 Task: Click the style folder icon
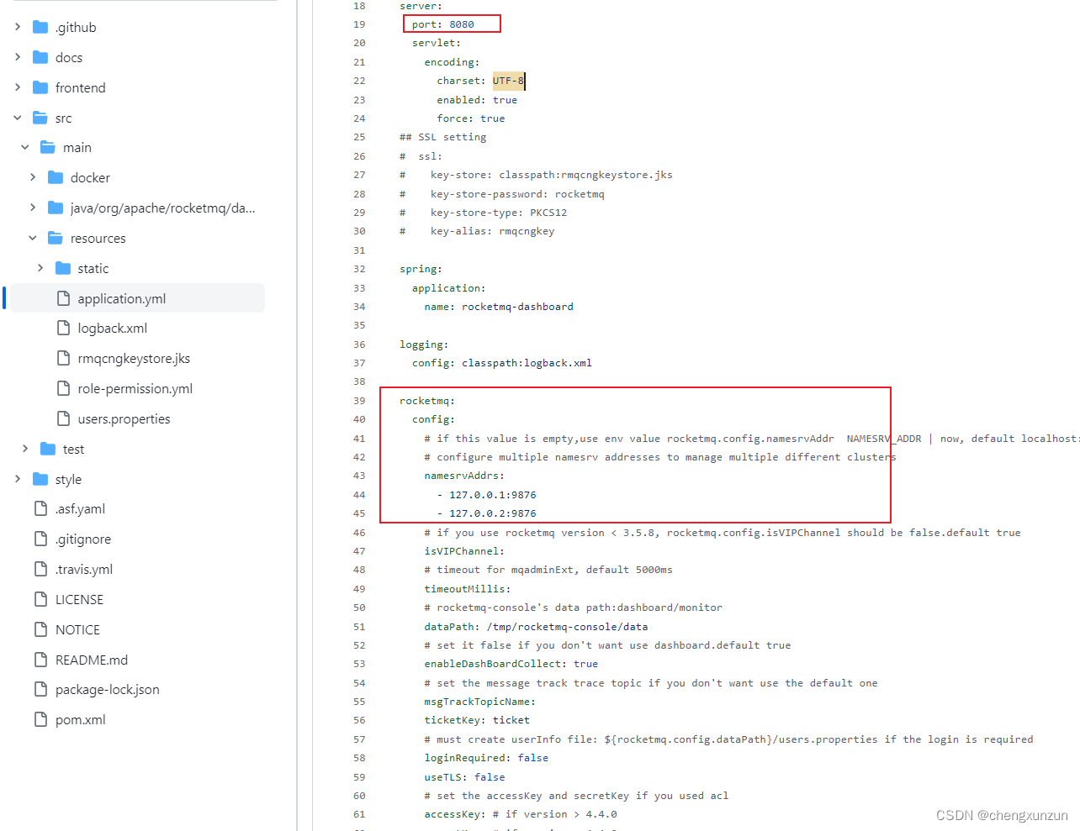(40, 479)
